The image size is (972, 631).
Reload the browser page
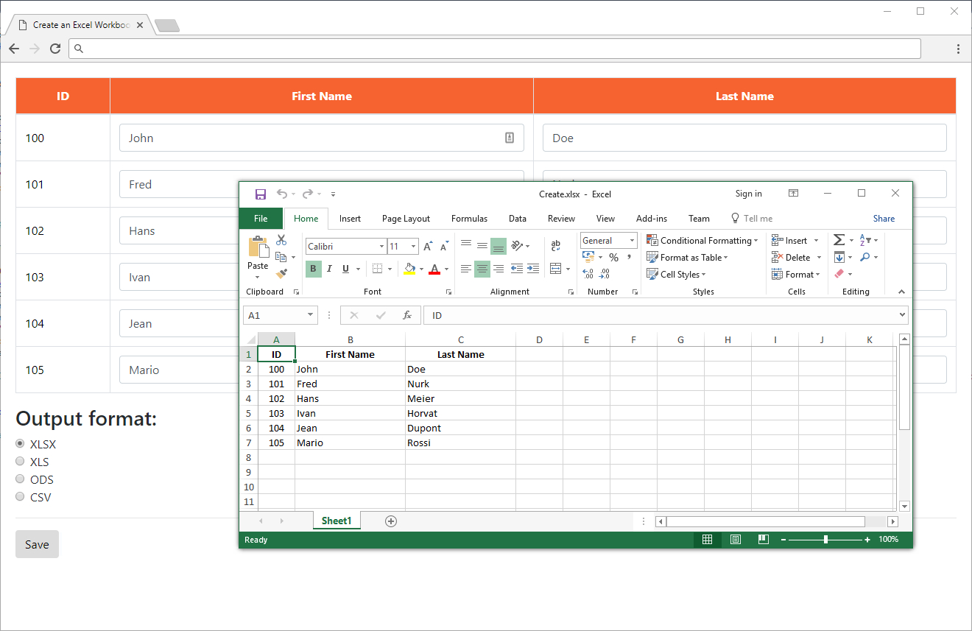pos(55,49)
